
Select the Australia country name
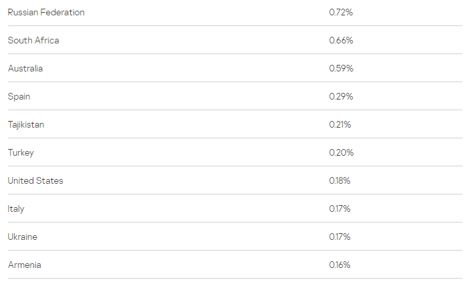(25, 69)
